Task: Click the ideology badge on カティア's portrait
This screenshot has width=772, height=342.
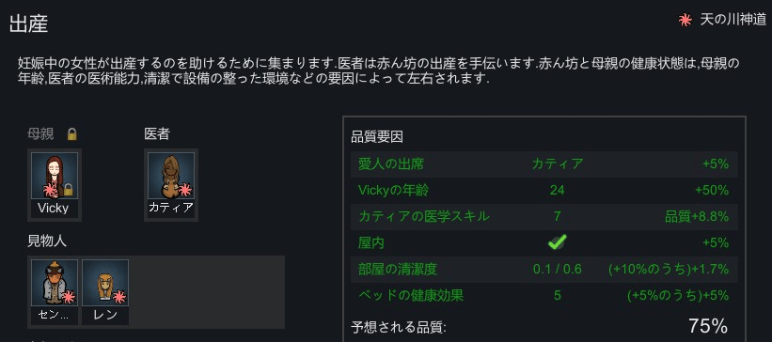Action: [x=184, y=190]
